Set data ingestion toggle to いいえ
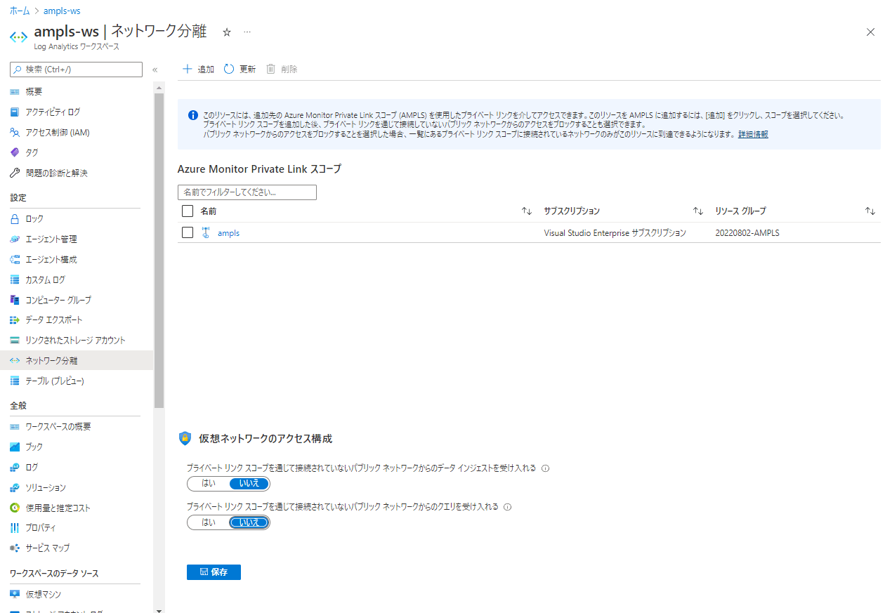 [x=249, y=484]
